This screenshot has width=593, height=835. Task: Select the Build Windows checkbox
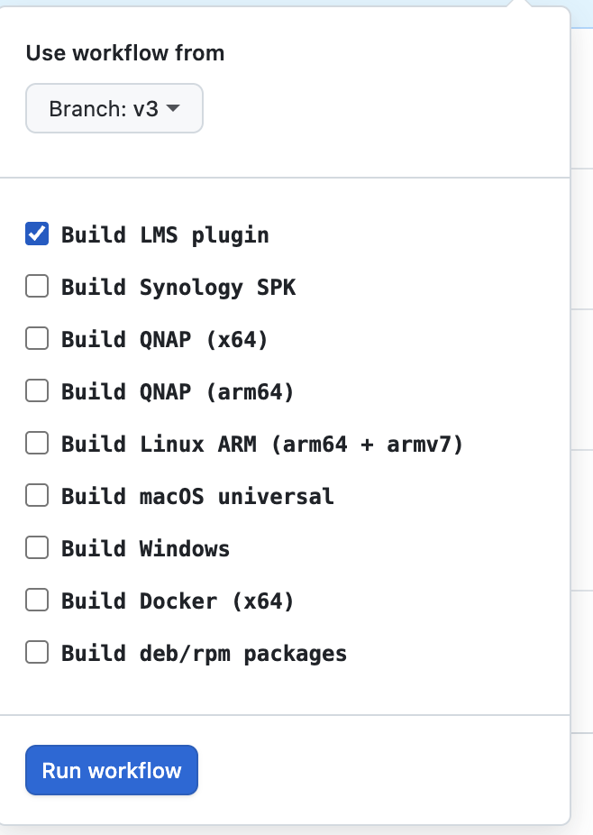tap(37, 548)
